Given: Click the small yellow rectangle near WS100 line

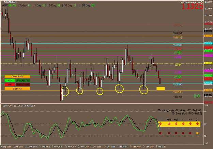Looking at the screenshot, I should point(161,89).
